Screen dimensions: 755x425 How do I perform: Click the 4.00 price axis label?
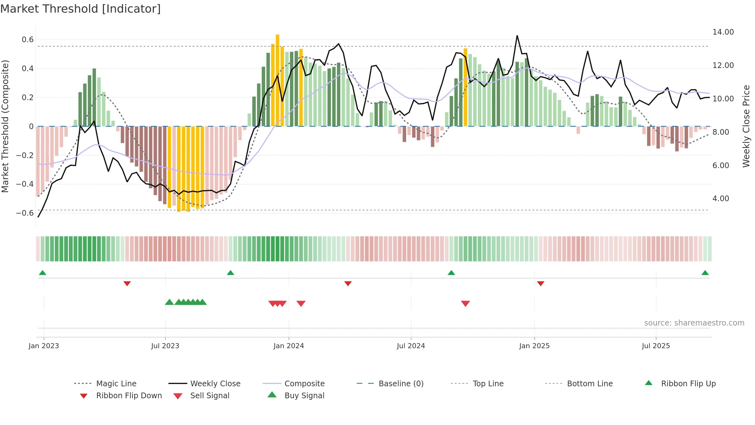(x=721, y=198)
